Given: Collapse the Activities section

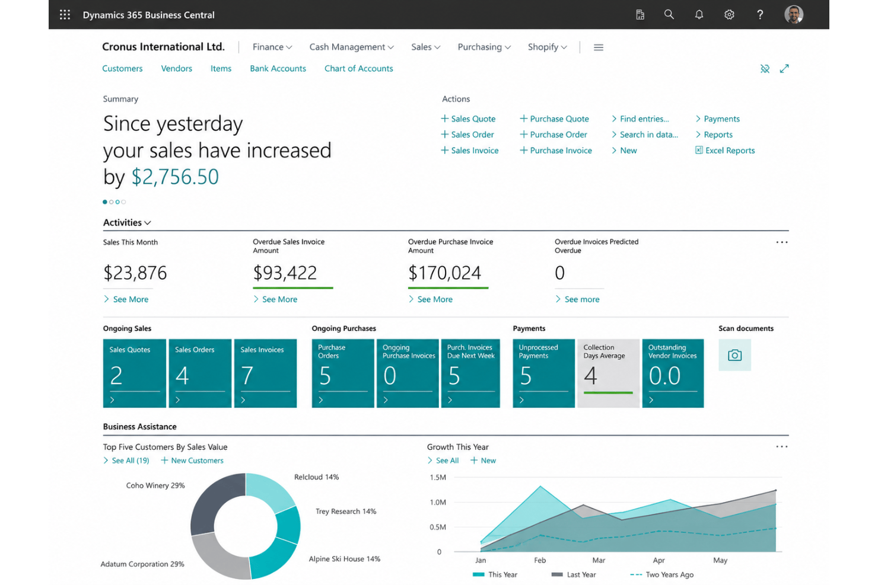Looking at the screenshot, I should point(127,223).
